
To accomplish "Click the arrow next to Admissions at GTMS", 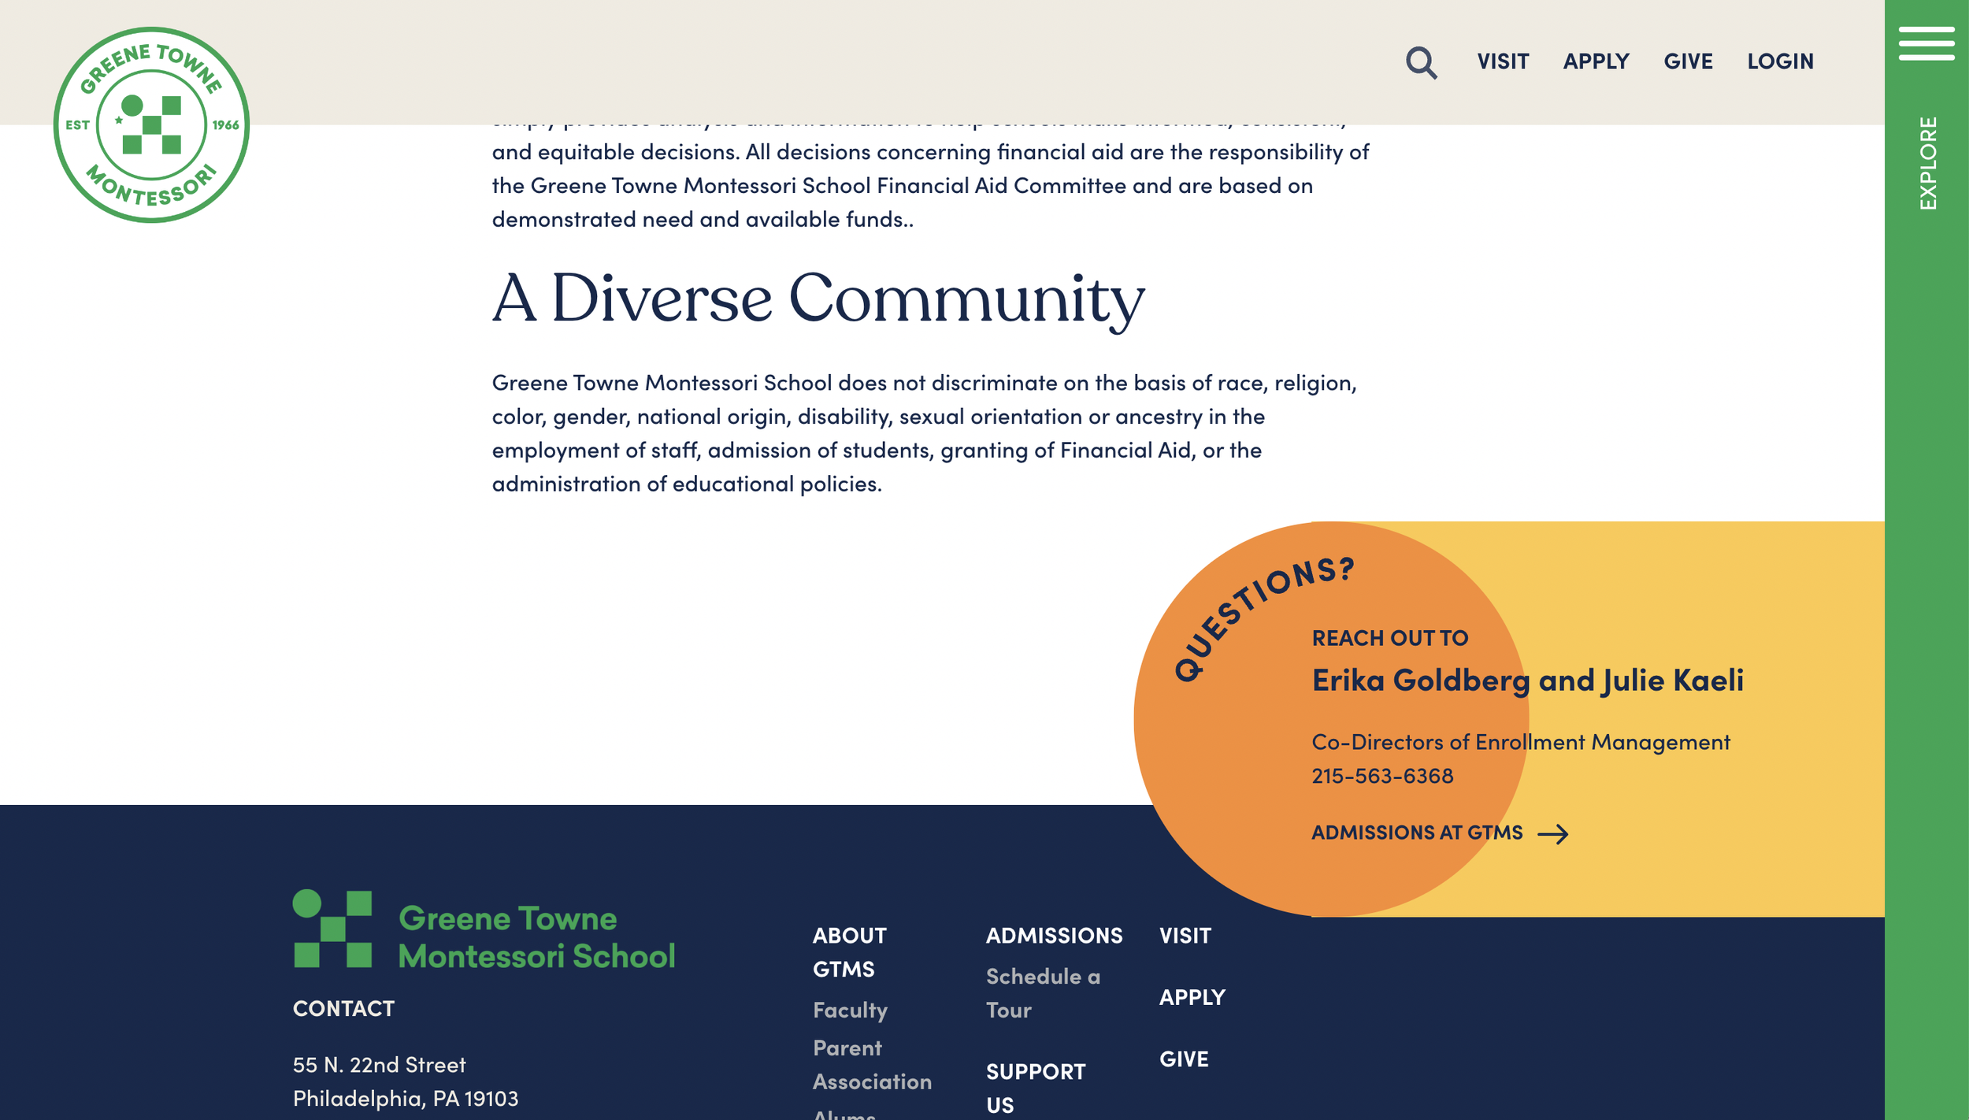I will tap(1552, 833).
